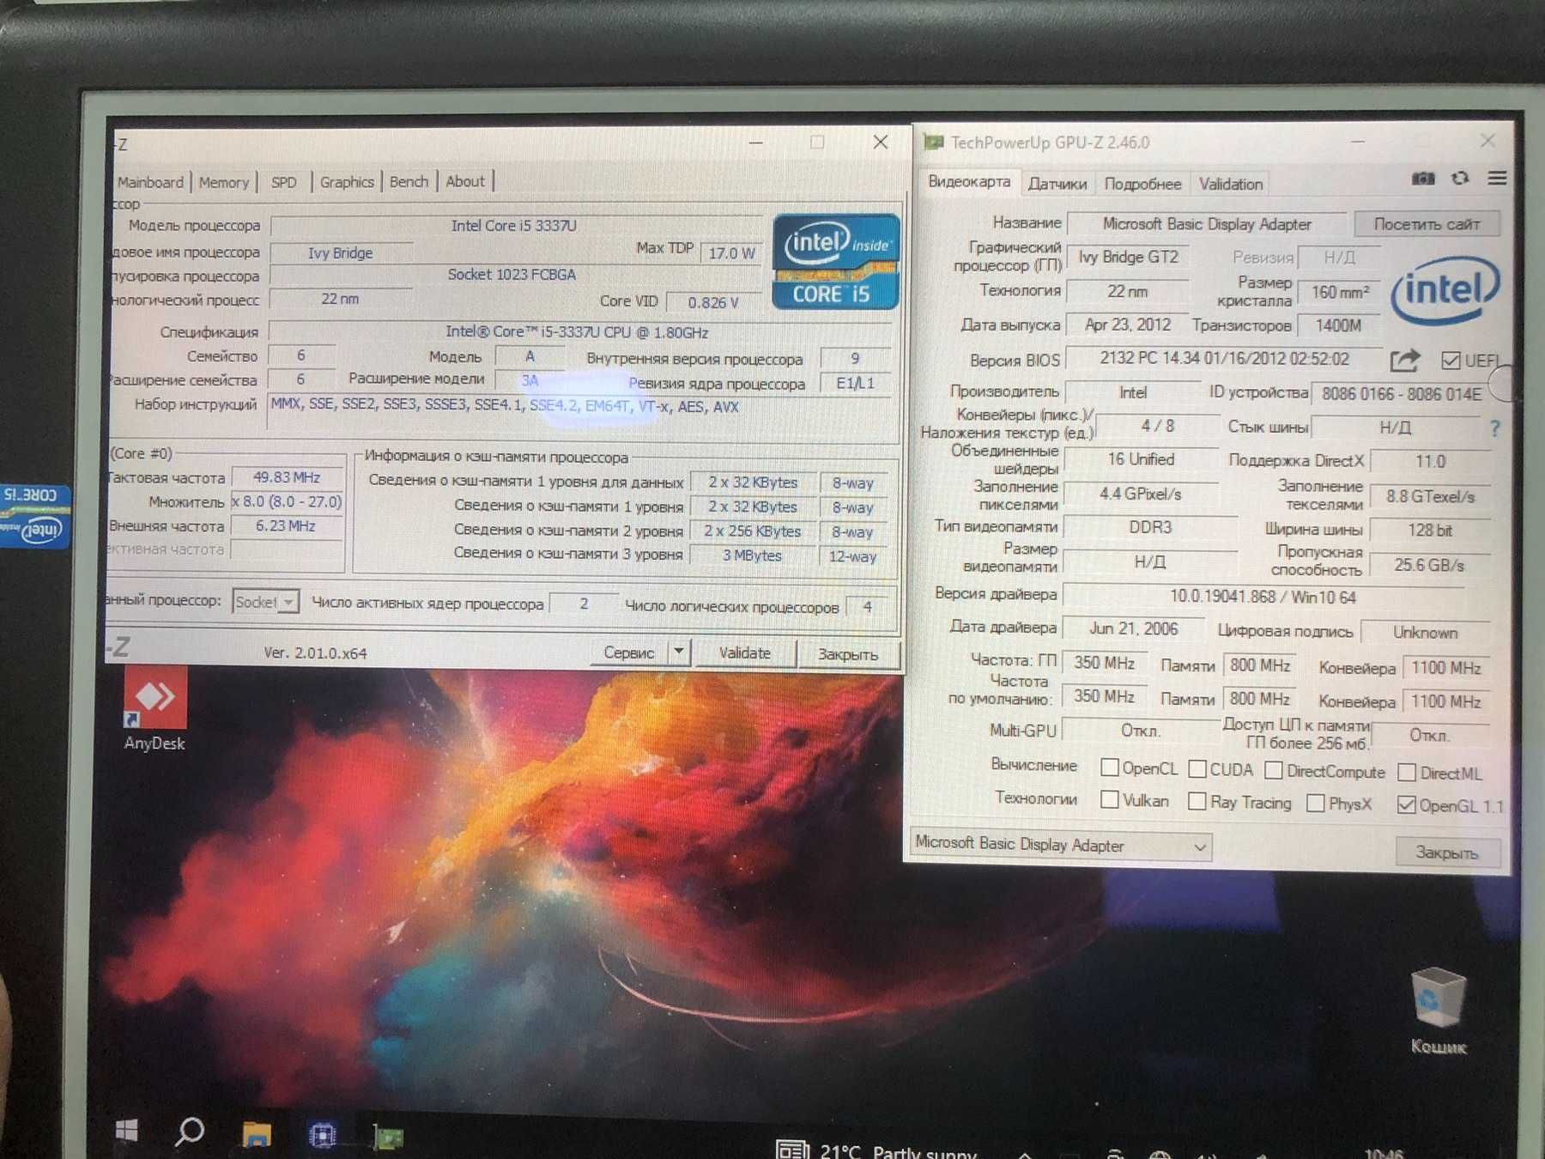Open File Explorer from taskbar
1545x1159 pixels.
(x=256, y=1134)
